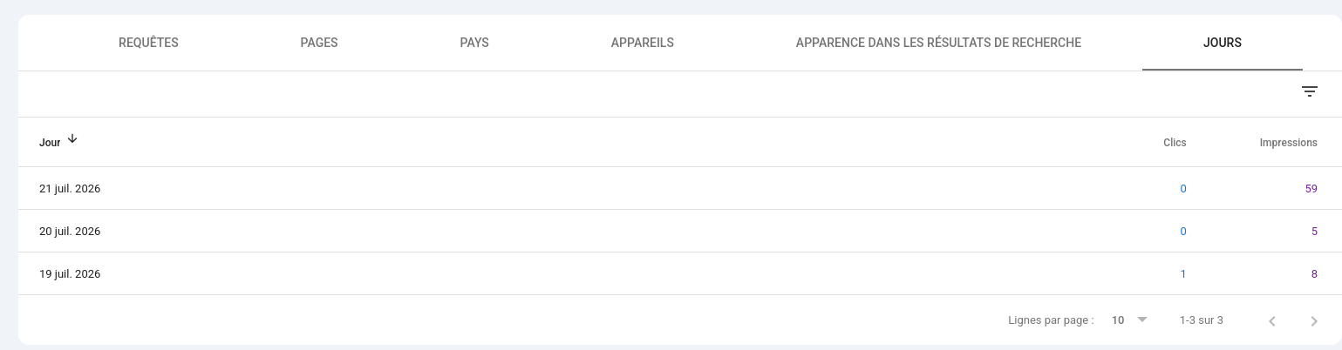Sort by the Jour column header

click(50, 143)
